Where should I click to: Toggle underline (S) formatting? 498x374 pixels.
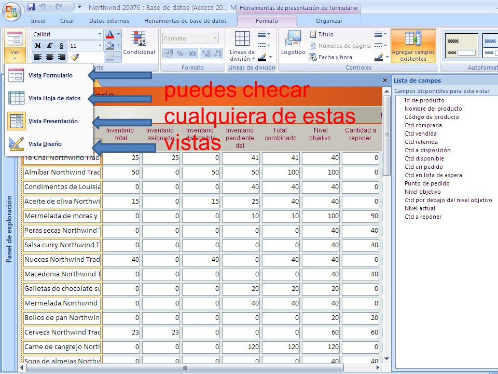click(61, 46)
